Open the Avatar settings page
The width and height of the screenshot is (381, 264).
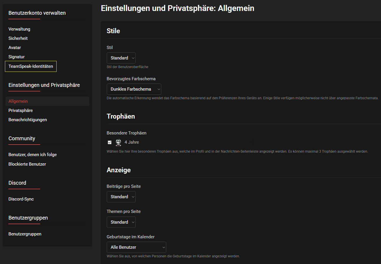tap(15, 48)
